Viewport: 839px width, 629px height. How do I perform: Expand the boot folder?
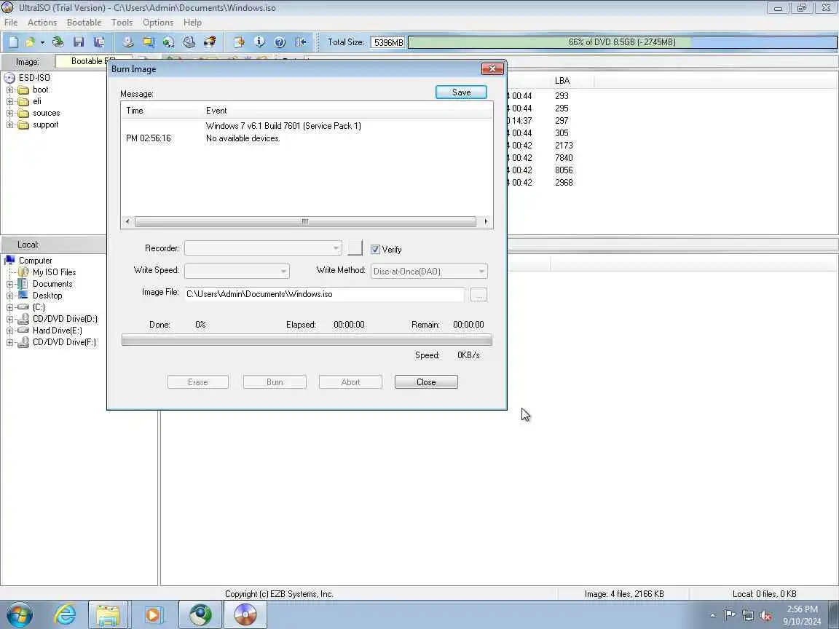click(9, 90)
